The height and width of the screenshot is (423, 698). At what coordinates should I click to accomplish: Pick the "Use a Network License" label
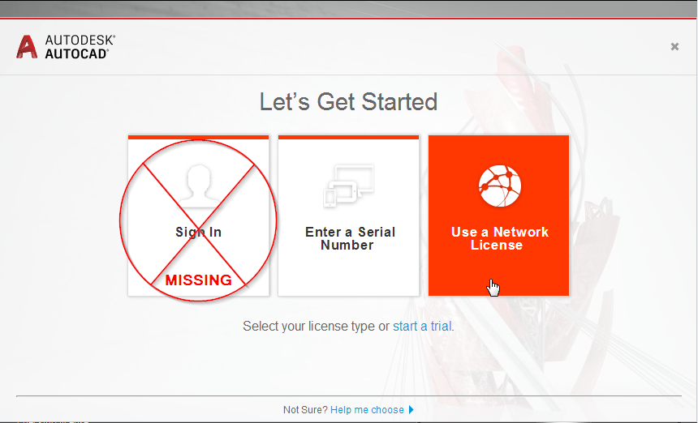(x=499, y=238)
